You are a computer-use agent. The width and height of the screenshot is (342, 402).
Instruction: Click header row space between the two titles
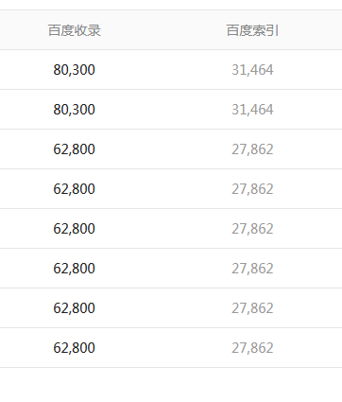coord(163,30)
